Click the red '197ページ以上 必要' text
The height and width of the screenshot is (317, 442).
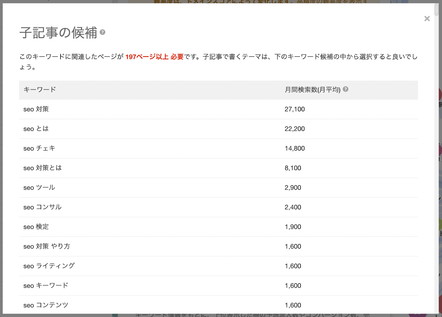(154, 57)
